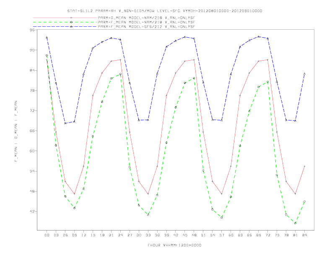Viewport: 332px width, 256px height.
Task: Click the circle marker on green legend line
Action: pyautogui.click(x=71, y=22)
